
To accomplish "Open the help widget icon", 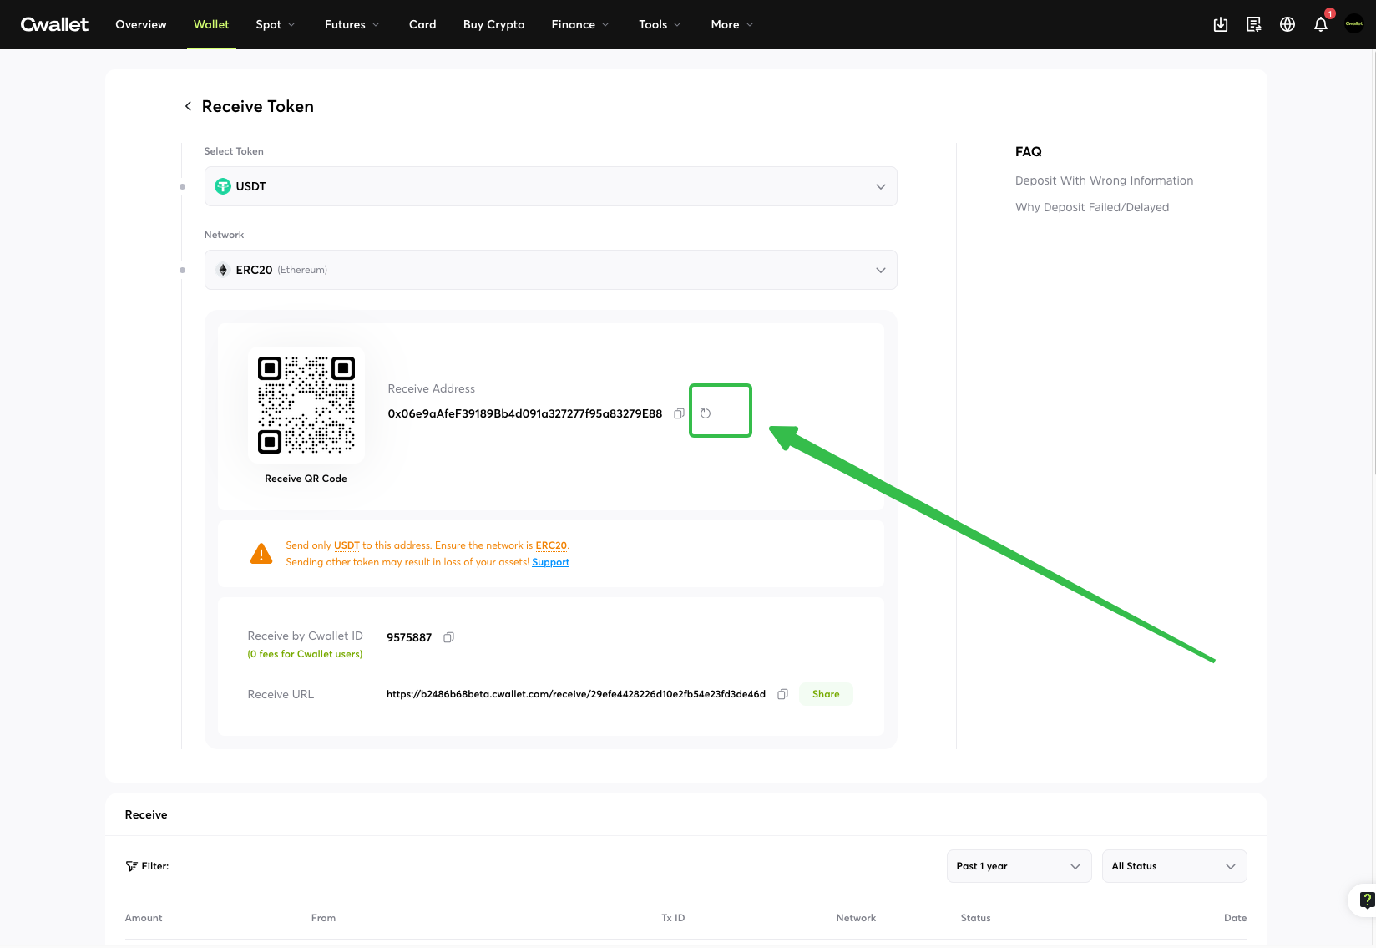I will click(x=1366, y=900).
